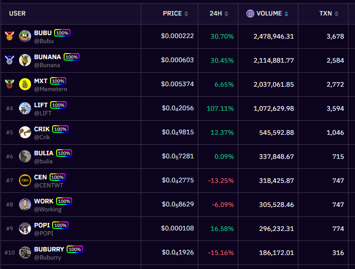Image resolution: width=355 pixels, height=269 pixels.
Task: Click the 100% badge next to WORK
Action: click(64, 201)
